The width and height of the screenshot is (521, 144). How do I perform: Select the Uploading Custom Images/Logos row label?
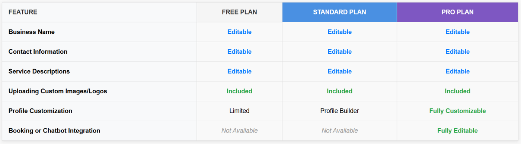point(58,91)
